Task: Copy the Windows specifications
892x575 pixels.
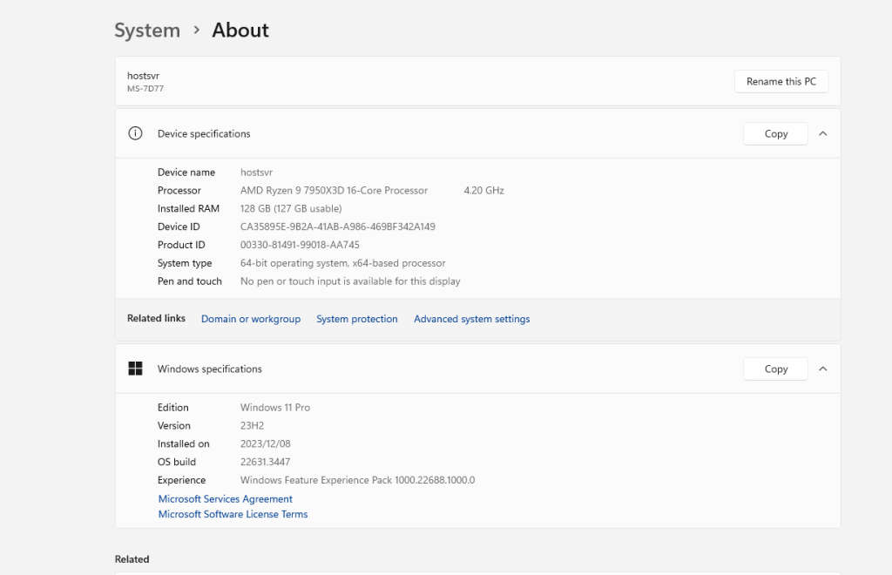Action: tap(775, 369)
